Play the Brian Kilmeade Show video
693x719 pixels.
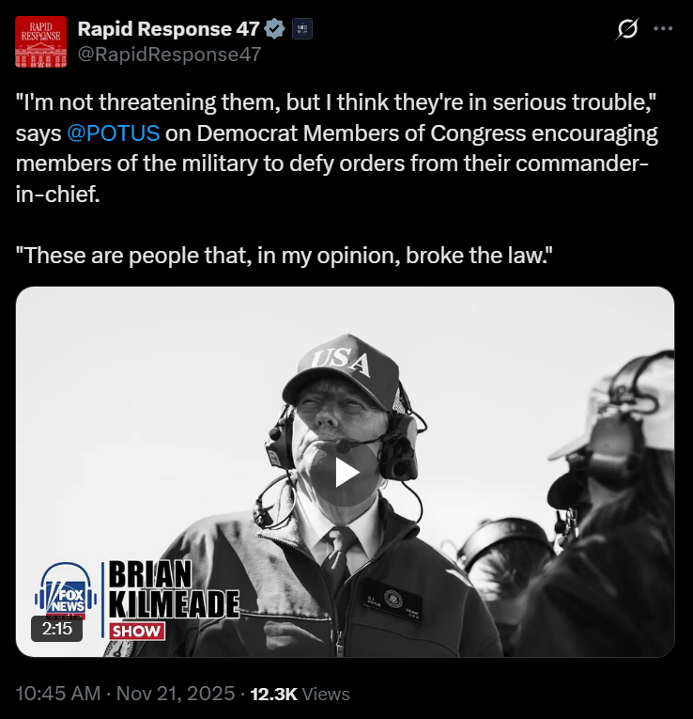pos(346,473)
